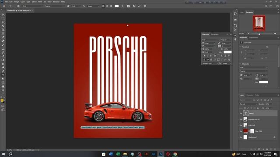Select the Gradient tool
This screenshot has height=157, width=280.
pos(3,60)
